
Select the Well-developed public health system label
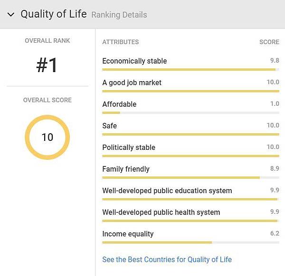coord(161,212)
